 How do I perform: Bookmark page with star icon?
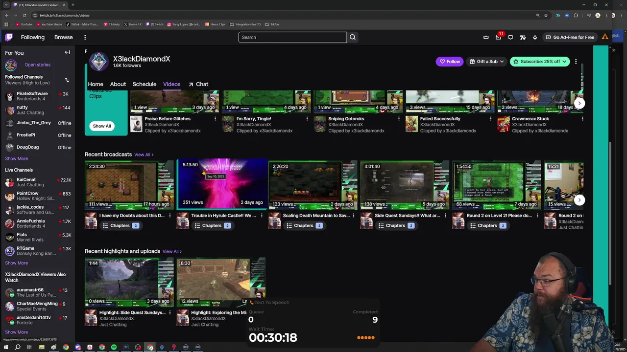coord(546,15)
